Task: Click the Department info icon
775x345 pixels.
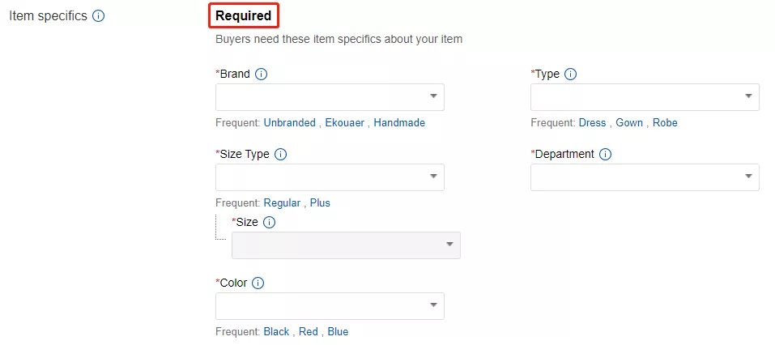Action: 605,154
